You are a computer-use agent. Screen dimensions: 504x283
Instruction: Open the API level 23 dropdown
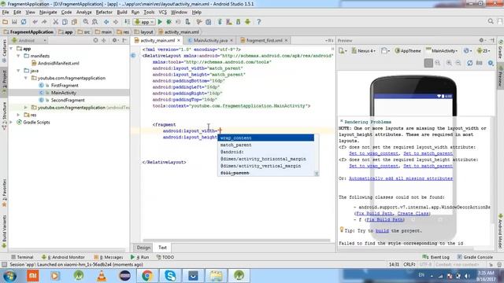point(484,50)
